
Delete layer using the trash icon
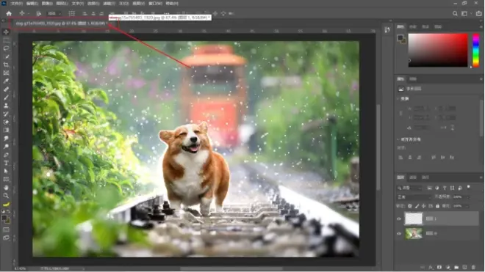473,268
